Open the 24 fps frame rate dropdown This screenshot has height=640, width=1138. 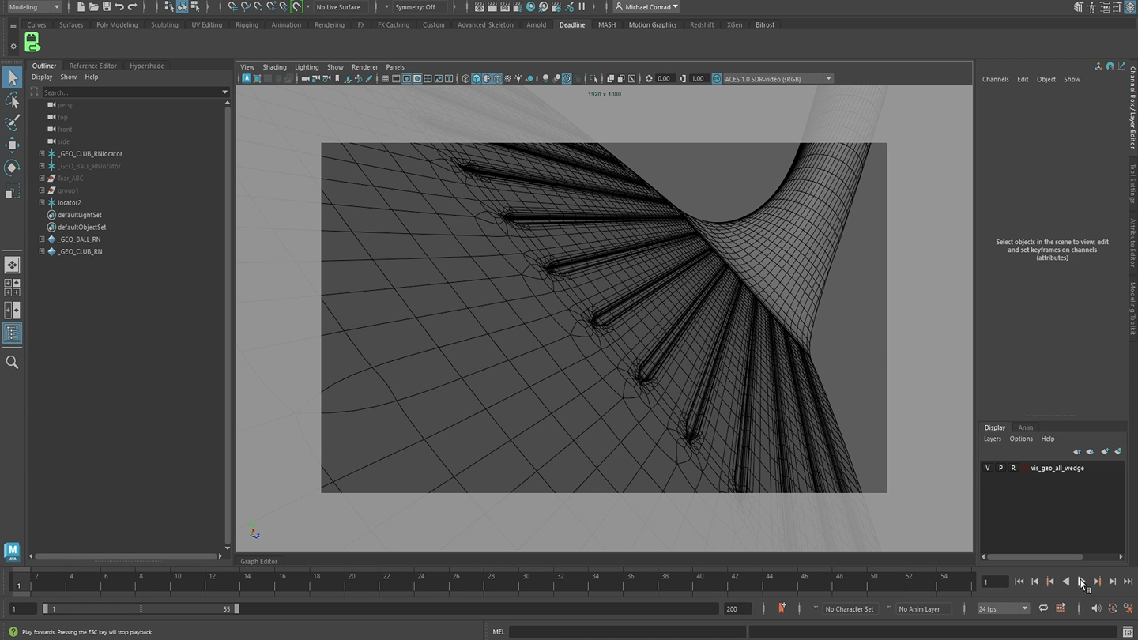click(1002, 608)
